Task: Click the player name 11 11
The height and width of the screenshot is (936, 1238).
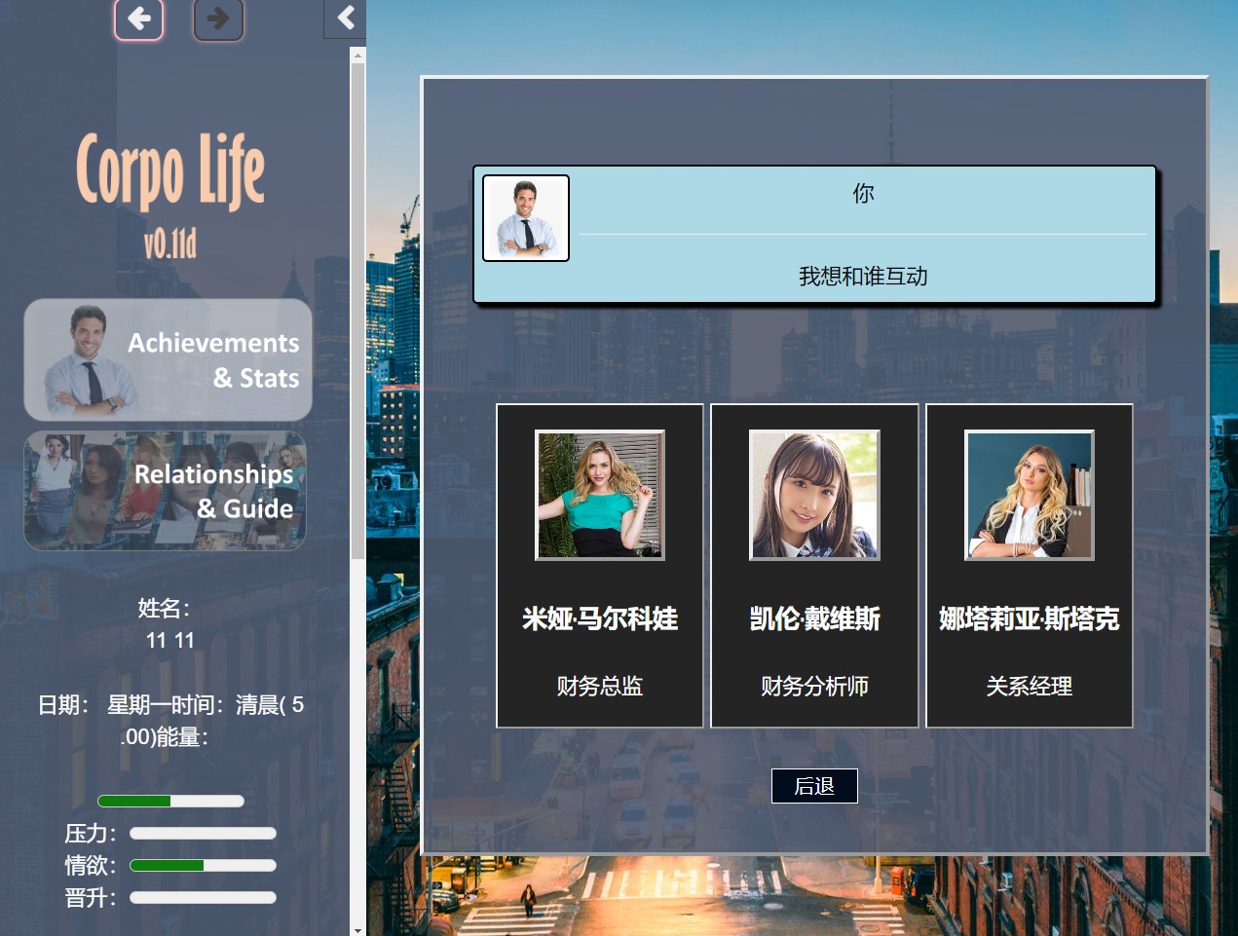Action: (x=170, y=640)
